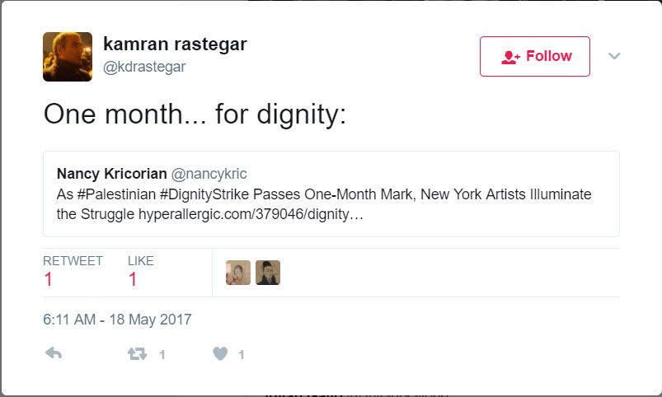Open the @kdrastegar handle
The width and height of the screenshot is (662, 397).
(x=144, y=67)
